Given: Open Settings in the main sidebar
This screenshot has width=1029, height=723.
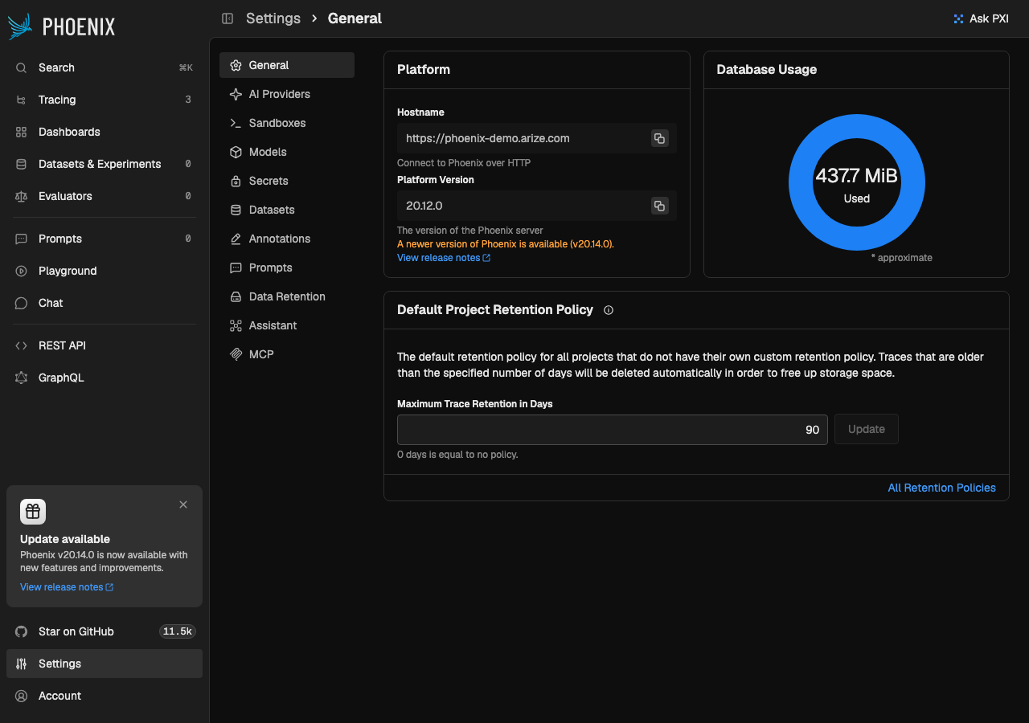Looking at the screenshot, I should click(105, 664).
